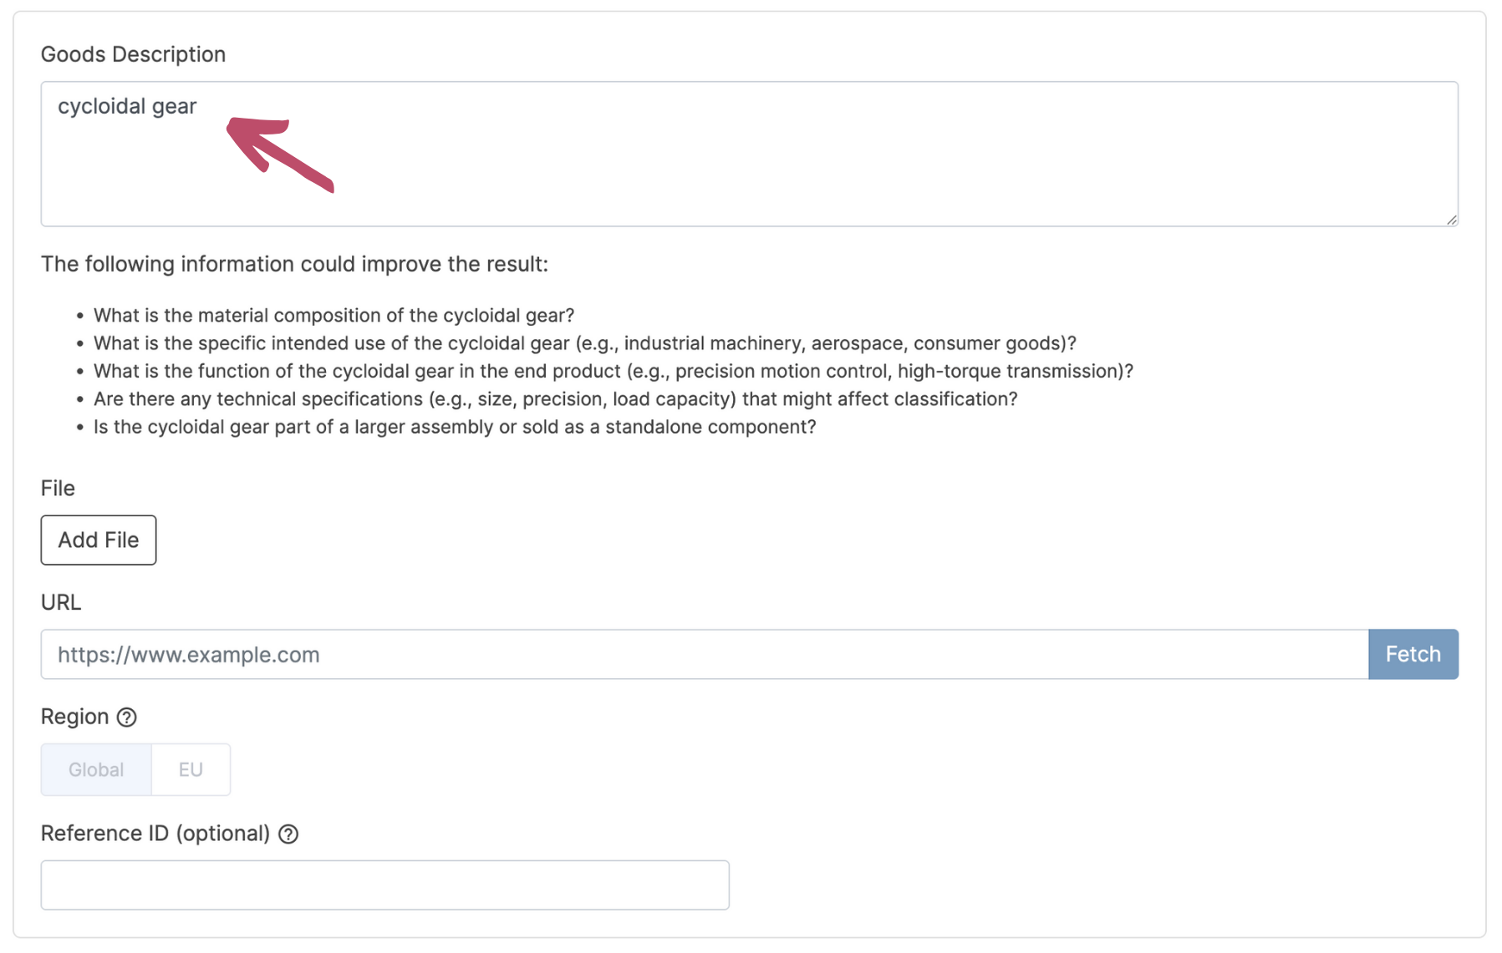Focus the Reference ID input box
This screenshot has width=1502, height=953.
(384, 885)
